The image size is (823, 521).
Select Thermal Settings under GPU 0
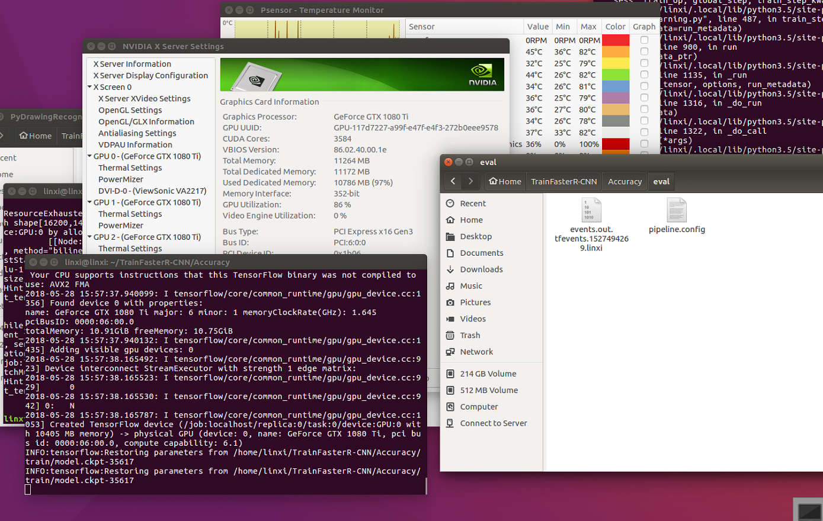[x=130, y=168]
